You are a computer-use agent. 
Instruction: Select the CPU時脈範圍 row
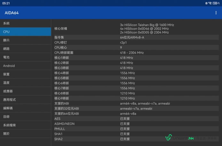pyautogui.click(x=137, y=53)
